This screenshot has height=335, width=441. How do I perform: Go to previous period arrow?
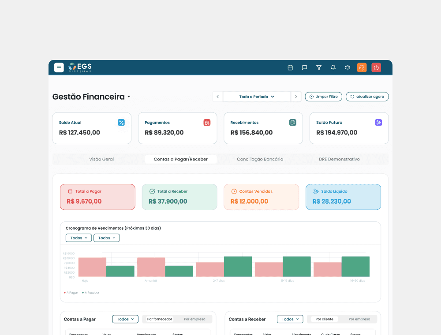pyautogui.click(x=218, y=97)
